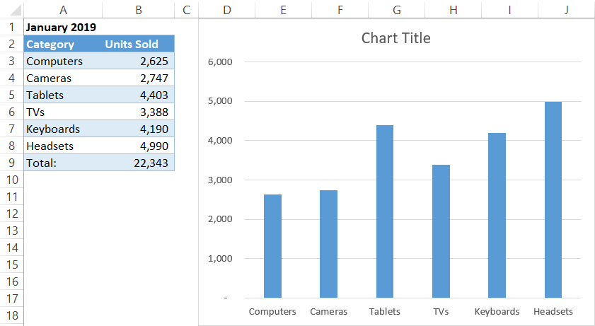Click the Tablets bar in the chart
The width and height of the screenshot is (595, 326).
point(385,211)
